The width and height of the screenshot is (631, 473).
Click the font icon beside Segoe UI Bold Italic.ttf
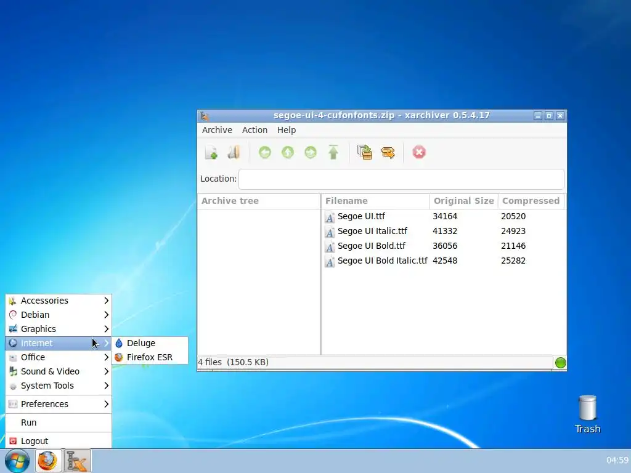pyautogui.click(x=330, y=261)
